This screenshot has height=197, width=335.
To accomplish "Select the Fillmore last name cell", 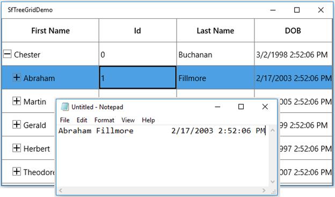I will click(215, 77).
